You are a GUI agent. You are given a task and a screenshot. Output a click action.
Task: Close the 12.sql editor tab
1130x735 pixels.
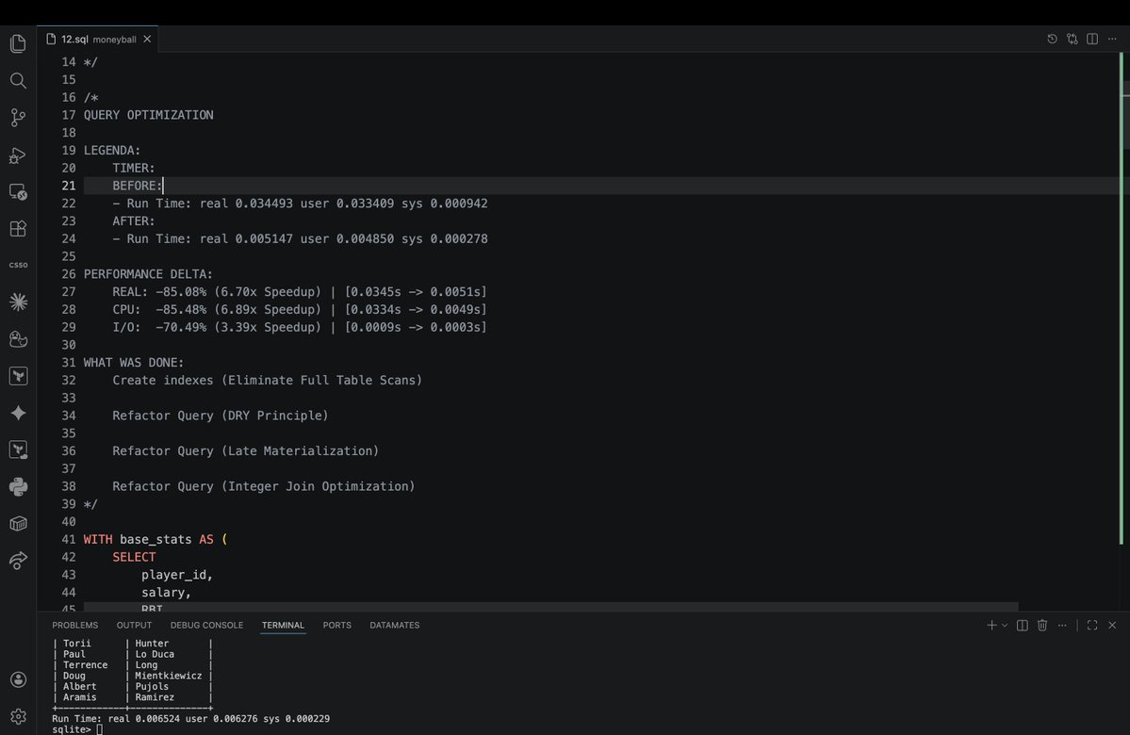pyautogui.click(x=147, y=39)
